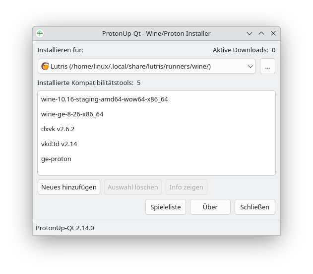The image size is (313, 274).
Task: Click the Auswahl löschen button
Action: click(133, 187)
